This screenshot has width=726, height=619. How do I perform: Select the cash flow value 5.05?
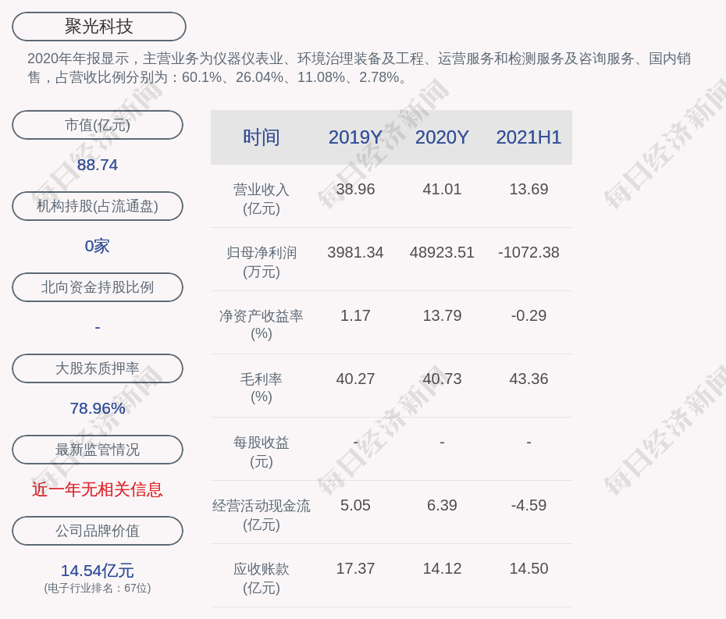click(x=355, y=505)
